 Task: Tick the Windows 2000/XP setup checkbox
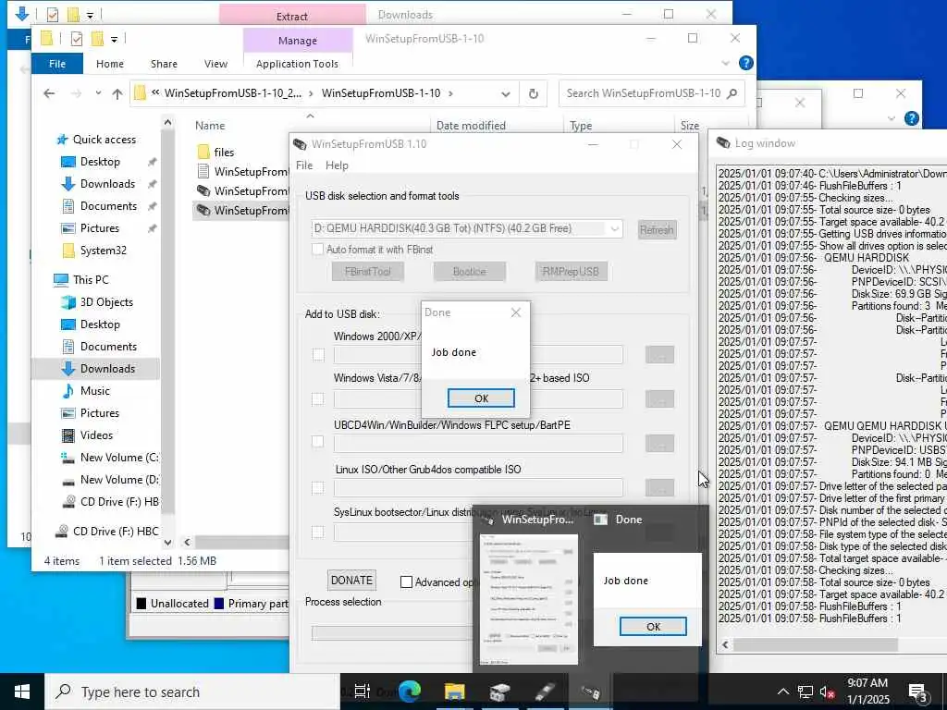318,355
